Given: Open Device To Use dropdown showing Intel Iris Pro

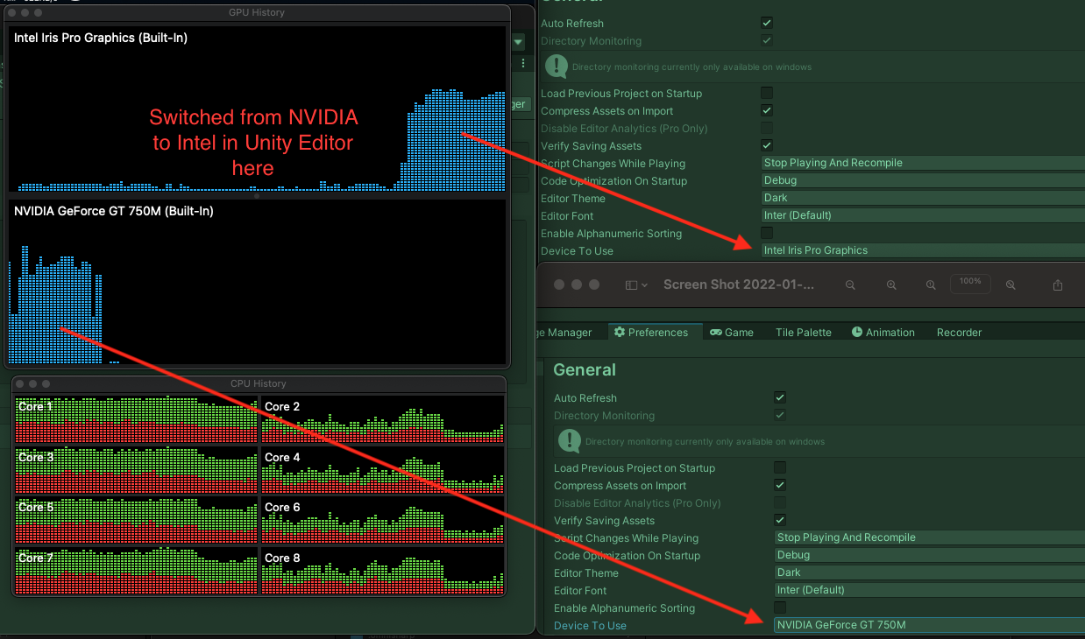Looking at the screenshot, I should coord(923,250).
